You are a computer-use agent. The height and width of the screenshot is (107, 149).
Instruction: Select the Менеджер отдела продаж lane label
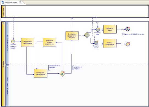(x=8, y=86)
